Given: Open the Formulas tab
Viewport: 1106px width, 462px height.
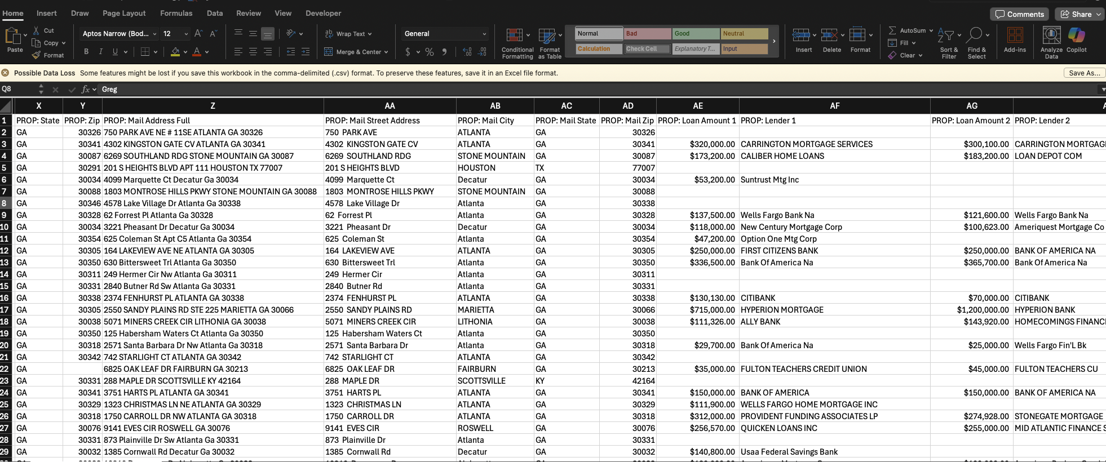Looking at the screenshot, I should [x=176, y=13].
